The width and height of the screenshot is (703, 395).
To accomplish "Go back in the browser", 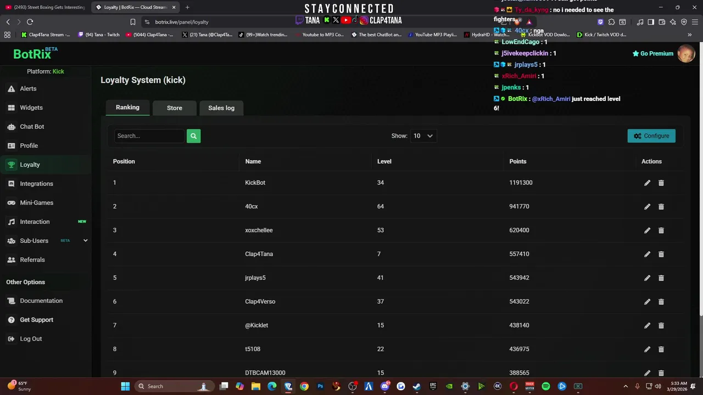I will 8,22.
